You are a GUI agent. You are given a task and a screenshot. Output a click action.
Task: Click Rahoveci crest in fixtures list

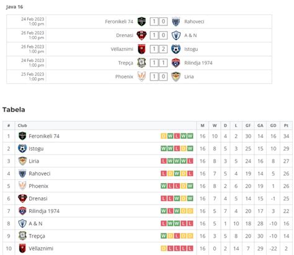point(176,22)
